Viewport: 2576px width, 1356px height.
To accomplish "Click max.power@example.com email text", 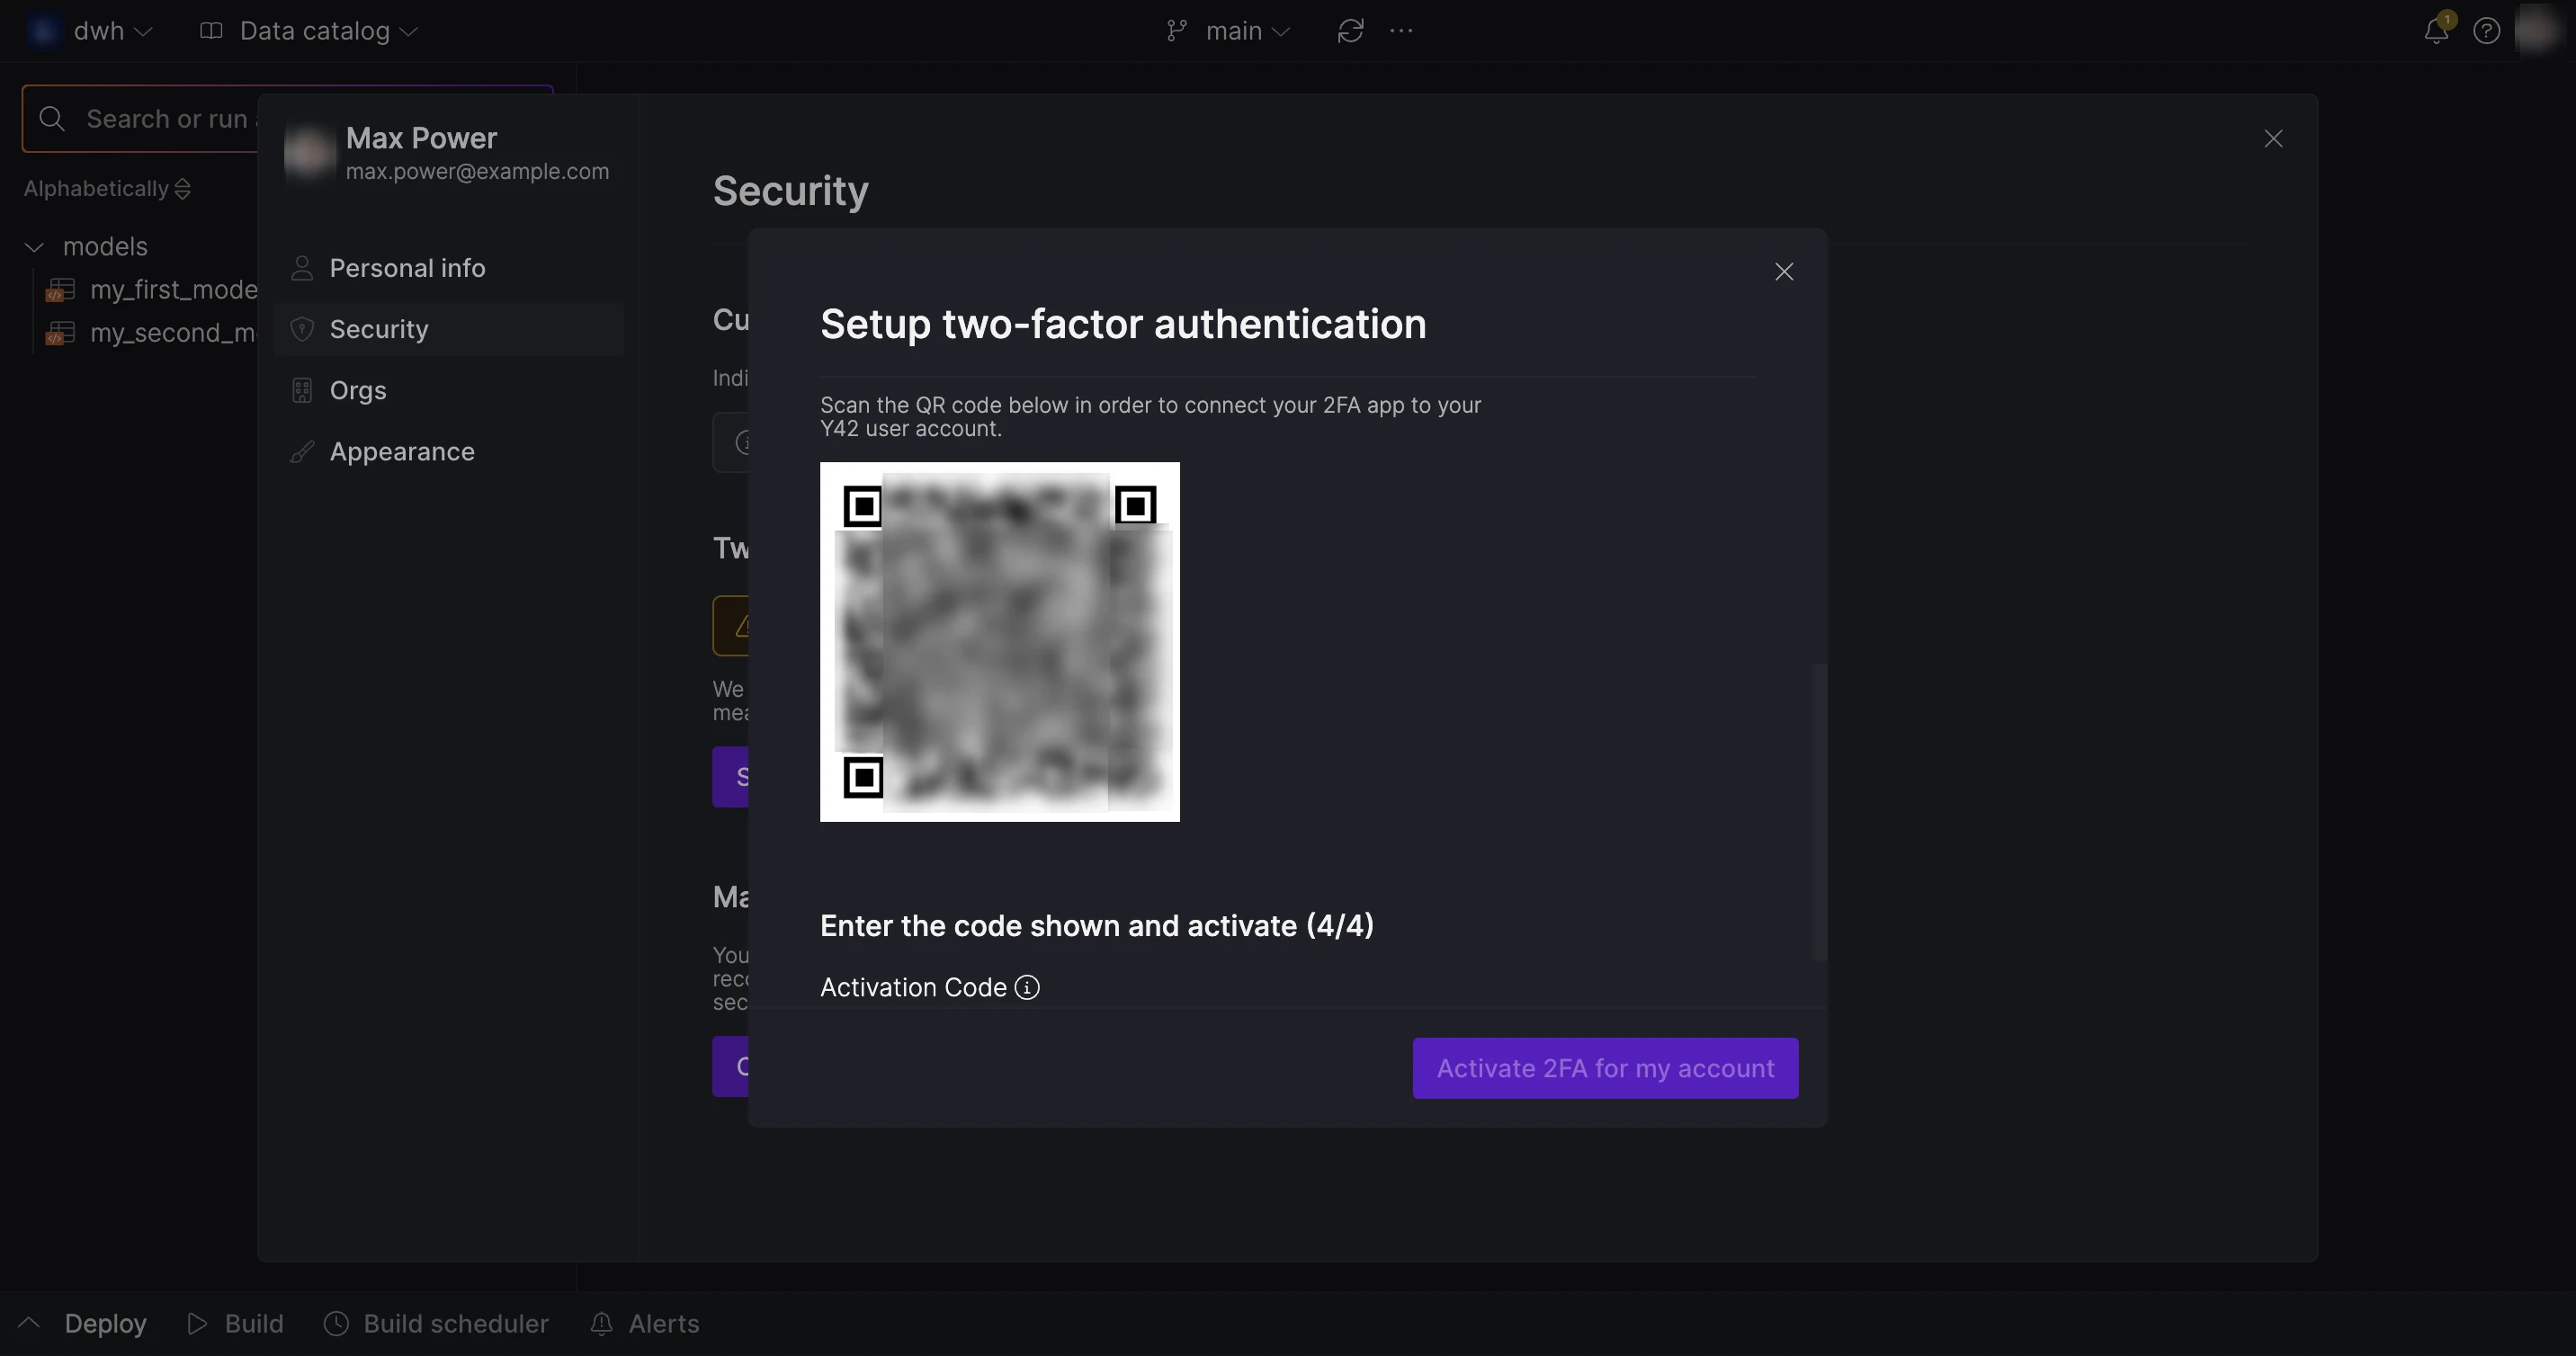I will tap(477, 172).
